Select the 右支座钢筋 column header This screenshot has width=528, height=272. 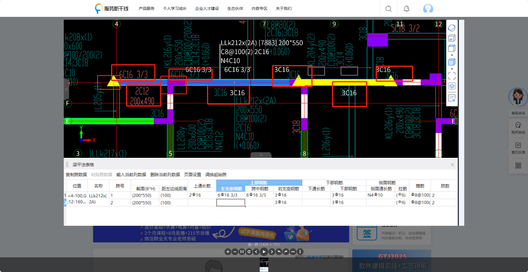[x=288, y=189]
